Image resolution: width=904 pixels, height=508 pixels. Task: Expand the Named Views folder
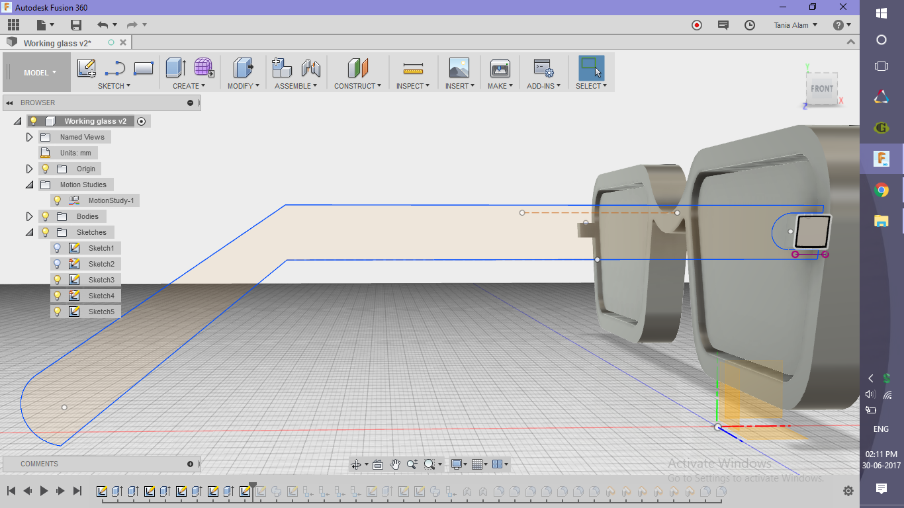[x=29, y=137]
